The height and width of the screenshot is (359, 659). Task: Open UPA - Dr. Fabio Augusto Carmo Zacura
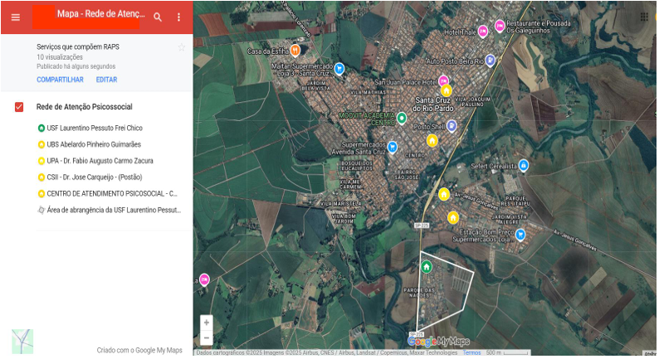[x=100, y=161]
